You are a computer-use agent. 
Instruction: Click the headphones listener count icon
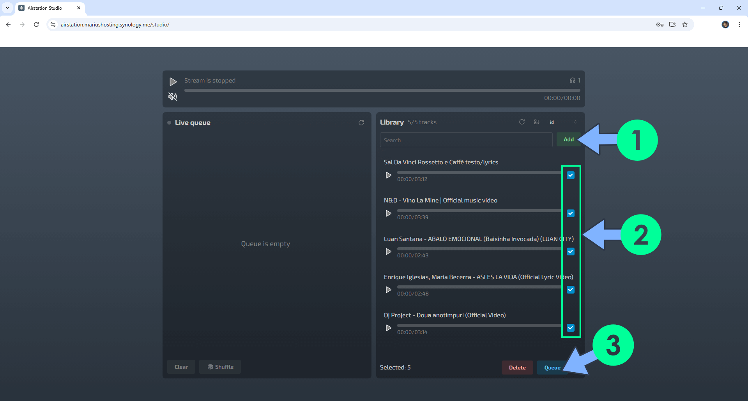(x=573, y=81)
